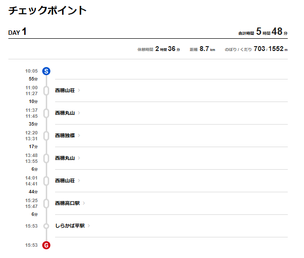Click timeline node at 11:00 西穂山荘
Image resolution: width=304 pixels, height=258 pixels.
[x=46, y=91]
